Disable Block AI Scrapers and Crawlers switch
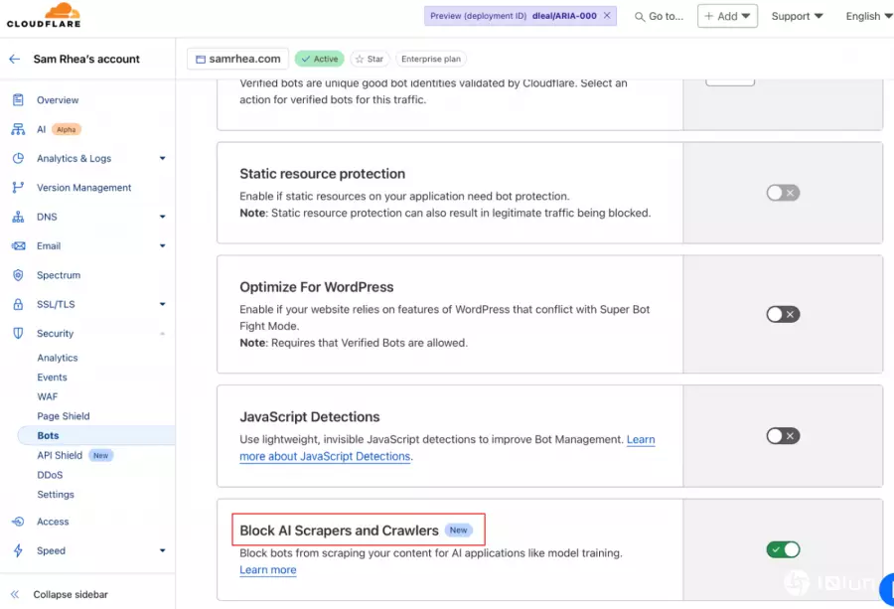 coord(783,549)
